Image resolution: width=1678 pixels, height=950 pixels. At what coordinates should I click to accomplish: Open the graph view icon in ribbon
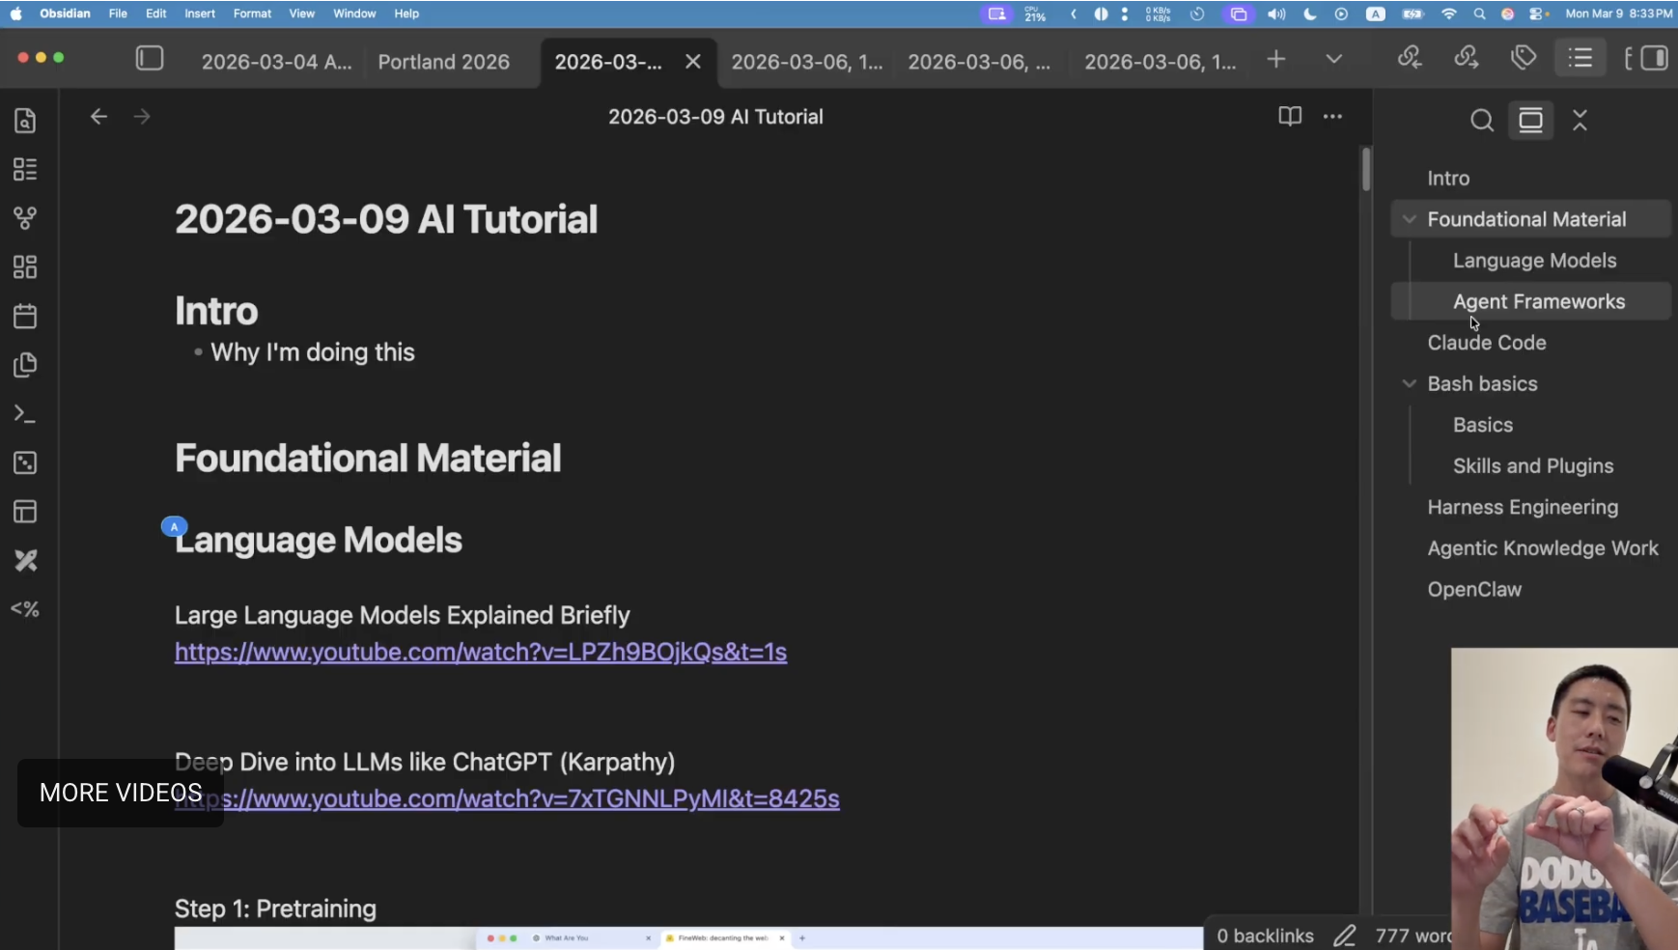coord(25,218)
